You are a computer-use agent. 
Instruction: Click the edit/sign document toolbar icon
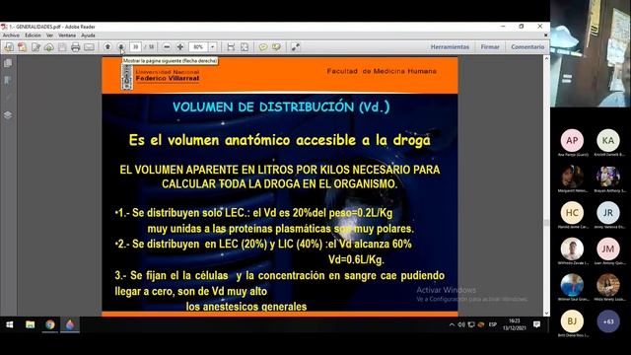tap(35, 47)
